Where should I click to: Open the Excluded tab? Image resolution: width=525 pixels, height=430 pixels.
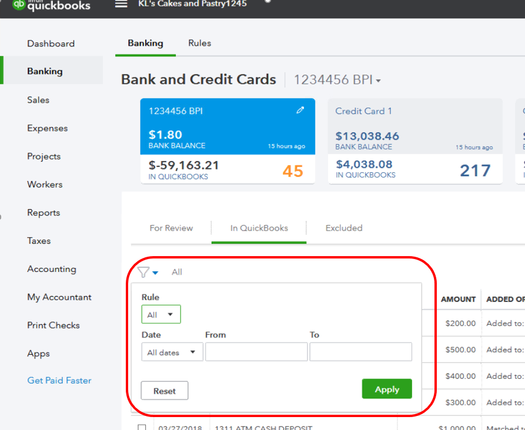[344, 228]
